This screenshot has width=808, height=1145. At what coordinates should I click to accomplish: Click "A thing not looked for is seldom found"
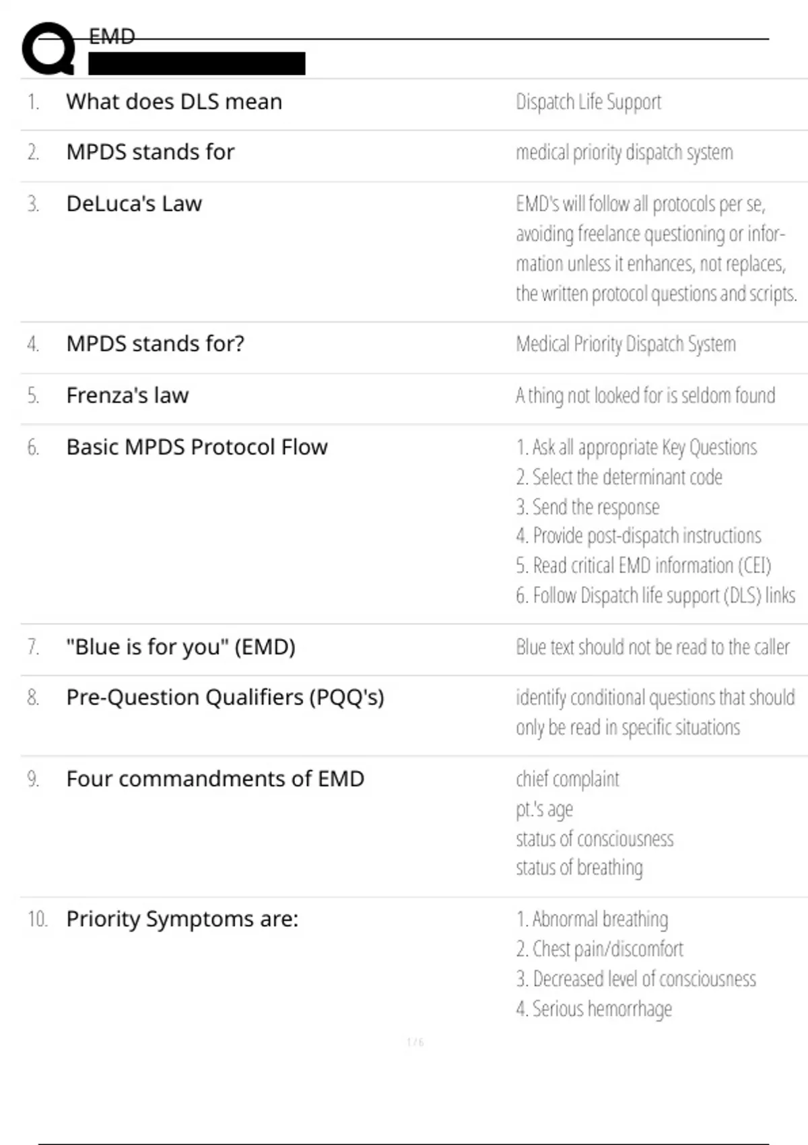pos(645,395)
